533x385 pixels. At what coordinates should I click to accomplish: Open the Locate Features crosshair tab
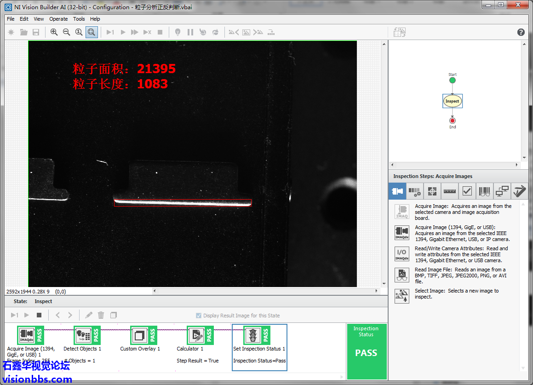[x=432, y=191]
